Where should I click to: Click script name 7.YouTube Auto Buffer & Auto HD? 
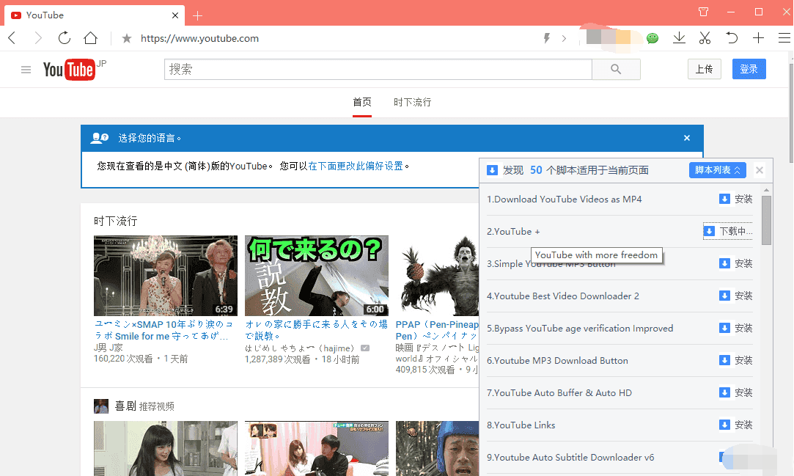[559, 392]
